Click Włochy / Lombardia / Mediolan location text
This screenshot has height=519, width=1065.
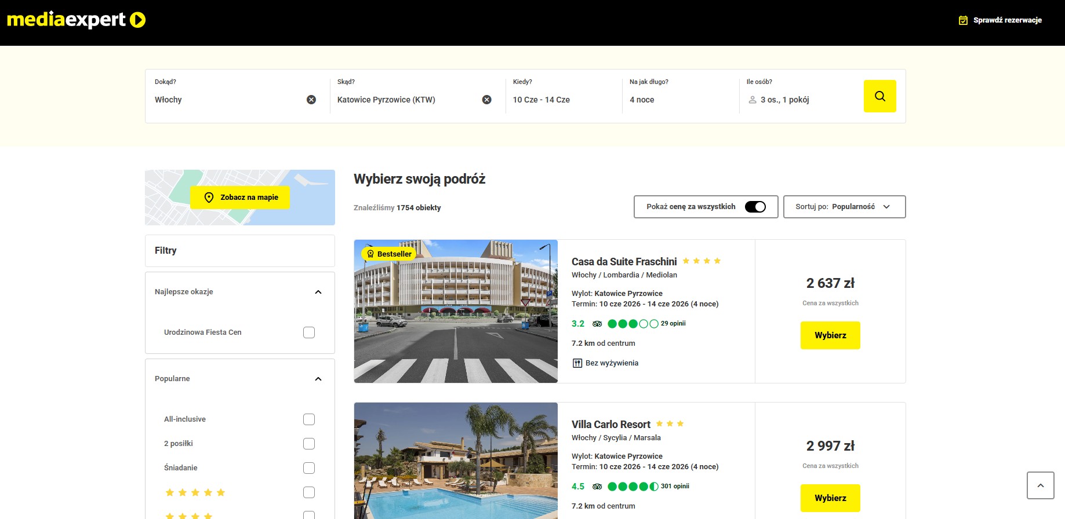(624, 275)
